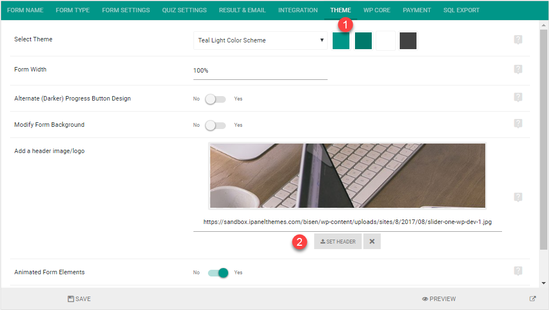Open preview in new window icon
Image resolution: width=549 pixels, height=310 pixels.
[533, 298]
